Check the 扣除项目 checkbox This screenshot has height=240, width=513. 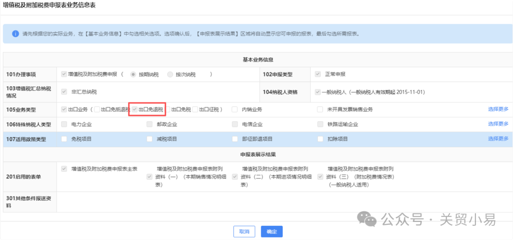coord(320,139)
